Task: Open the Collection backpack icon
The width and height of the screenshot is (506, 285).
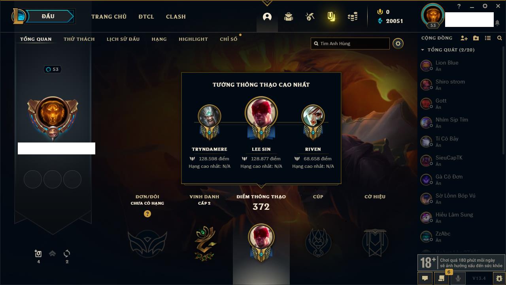Action: [x=289, y=17]
